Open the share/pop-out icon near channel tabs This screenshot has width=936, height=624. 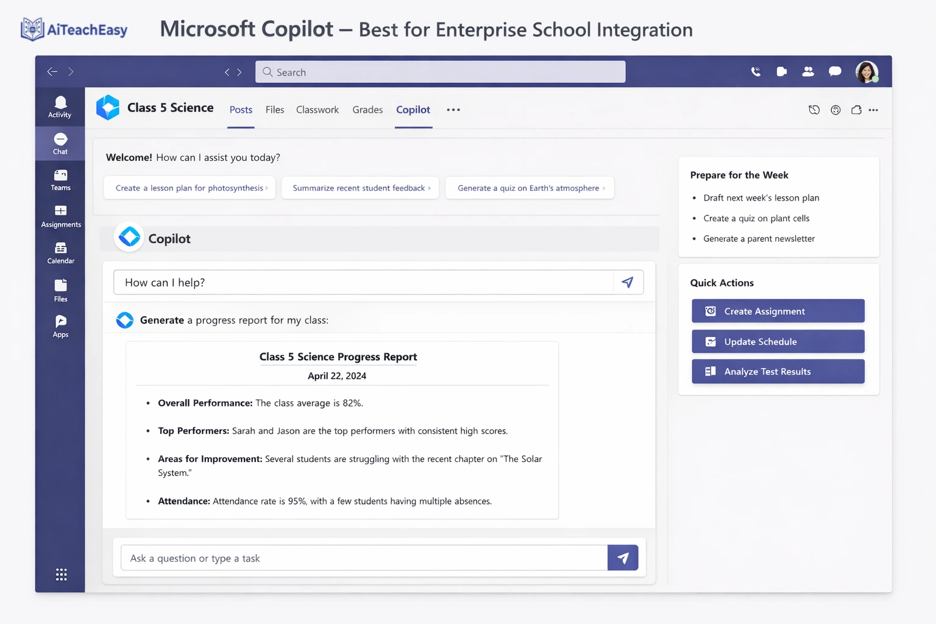(x=856, y=110)
